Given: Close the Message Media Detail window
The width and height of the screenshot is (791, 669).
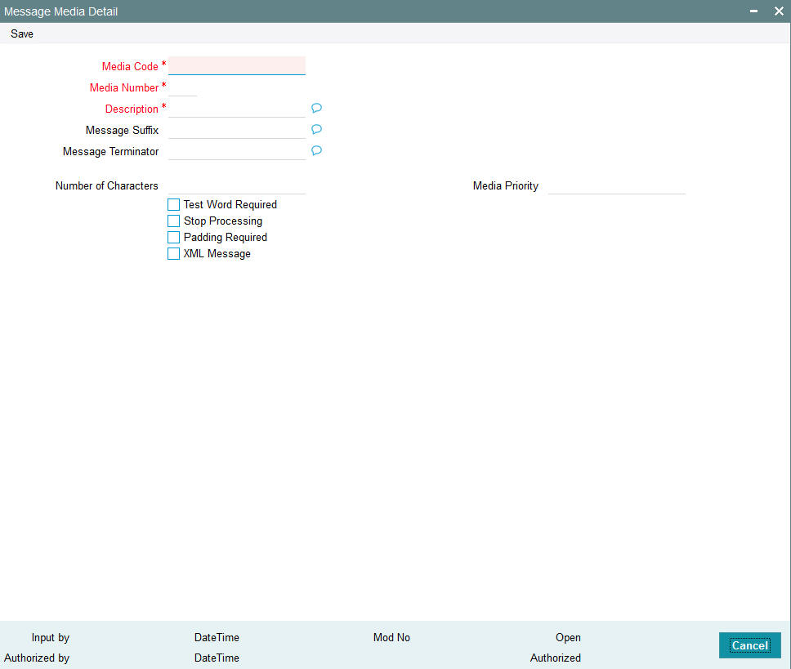Looking at the screenshot, I should coord(779,11).
